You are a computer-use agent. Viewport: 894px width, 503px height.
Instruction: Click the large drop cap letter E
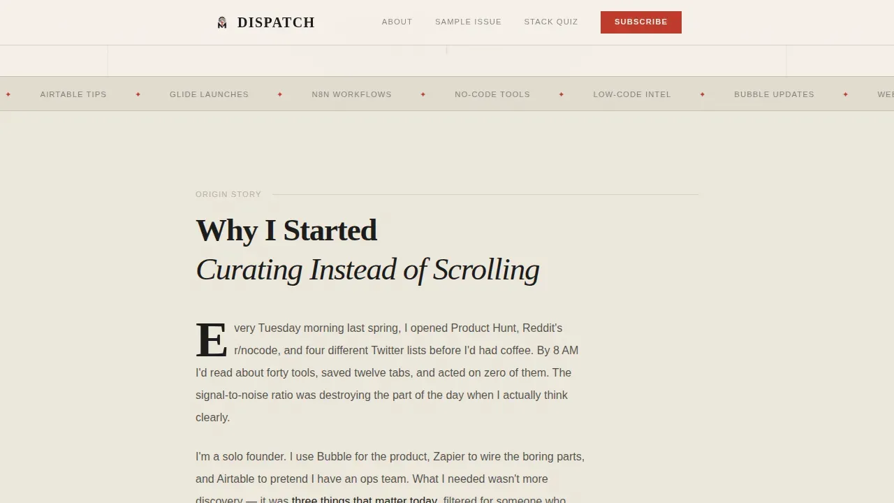(212, 340)
